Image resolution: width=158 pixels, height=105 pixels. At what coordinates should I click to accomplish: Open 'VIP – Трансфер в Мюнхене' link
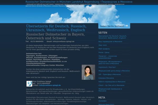coord(110,75)
